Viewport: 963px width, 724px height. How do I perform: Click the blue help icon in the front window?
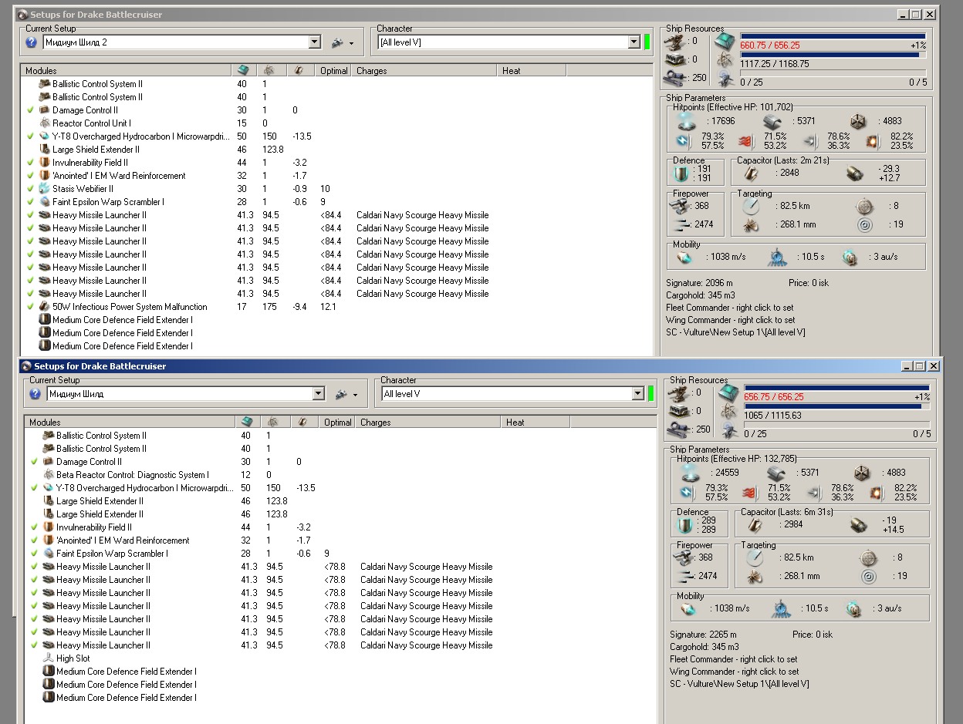point(35,394)
